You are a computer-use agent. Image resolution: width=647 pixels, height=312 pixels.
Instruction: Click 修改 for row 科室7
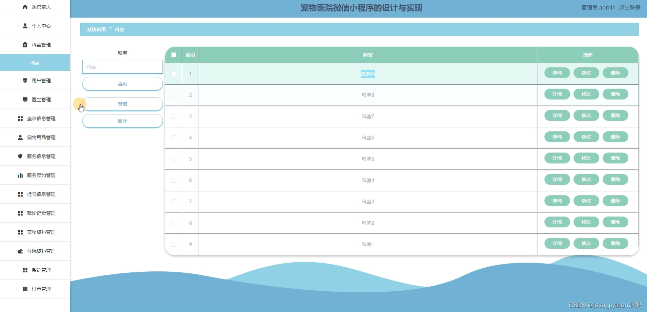586,116
